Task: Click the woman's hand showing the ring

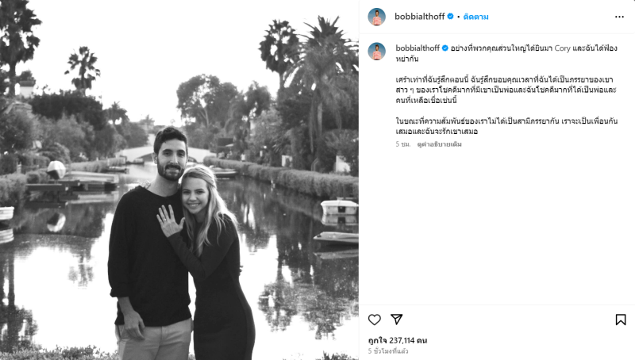Action: pyautogui.click(x=169, y=221)
